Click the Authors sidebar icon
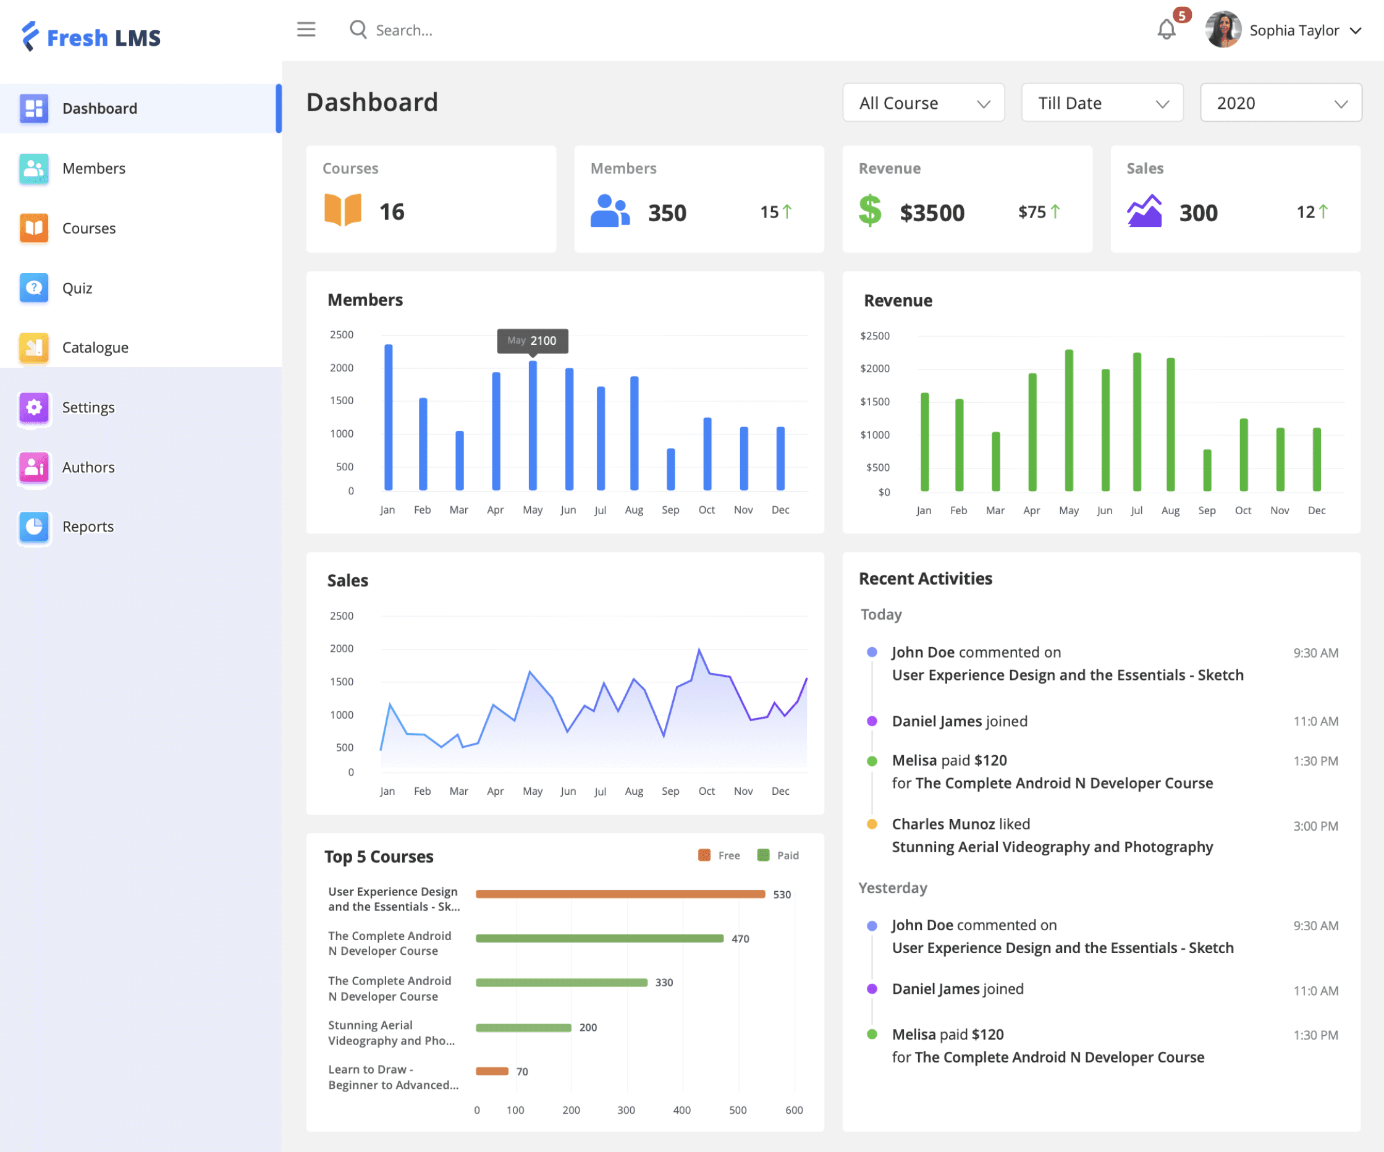1384x1152 pixels. coord(33,467)
